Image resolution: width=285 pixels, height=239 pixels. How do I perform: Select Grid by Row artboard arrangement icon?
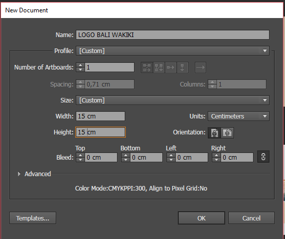pyautogui.click(x=147, y=67)
